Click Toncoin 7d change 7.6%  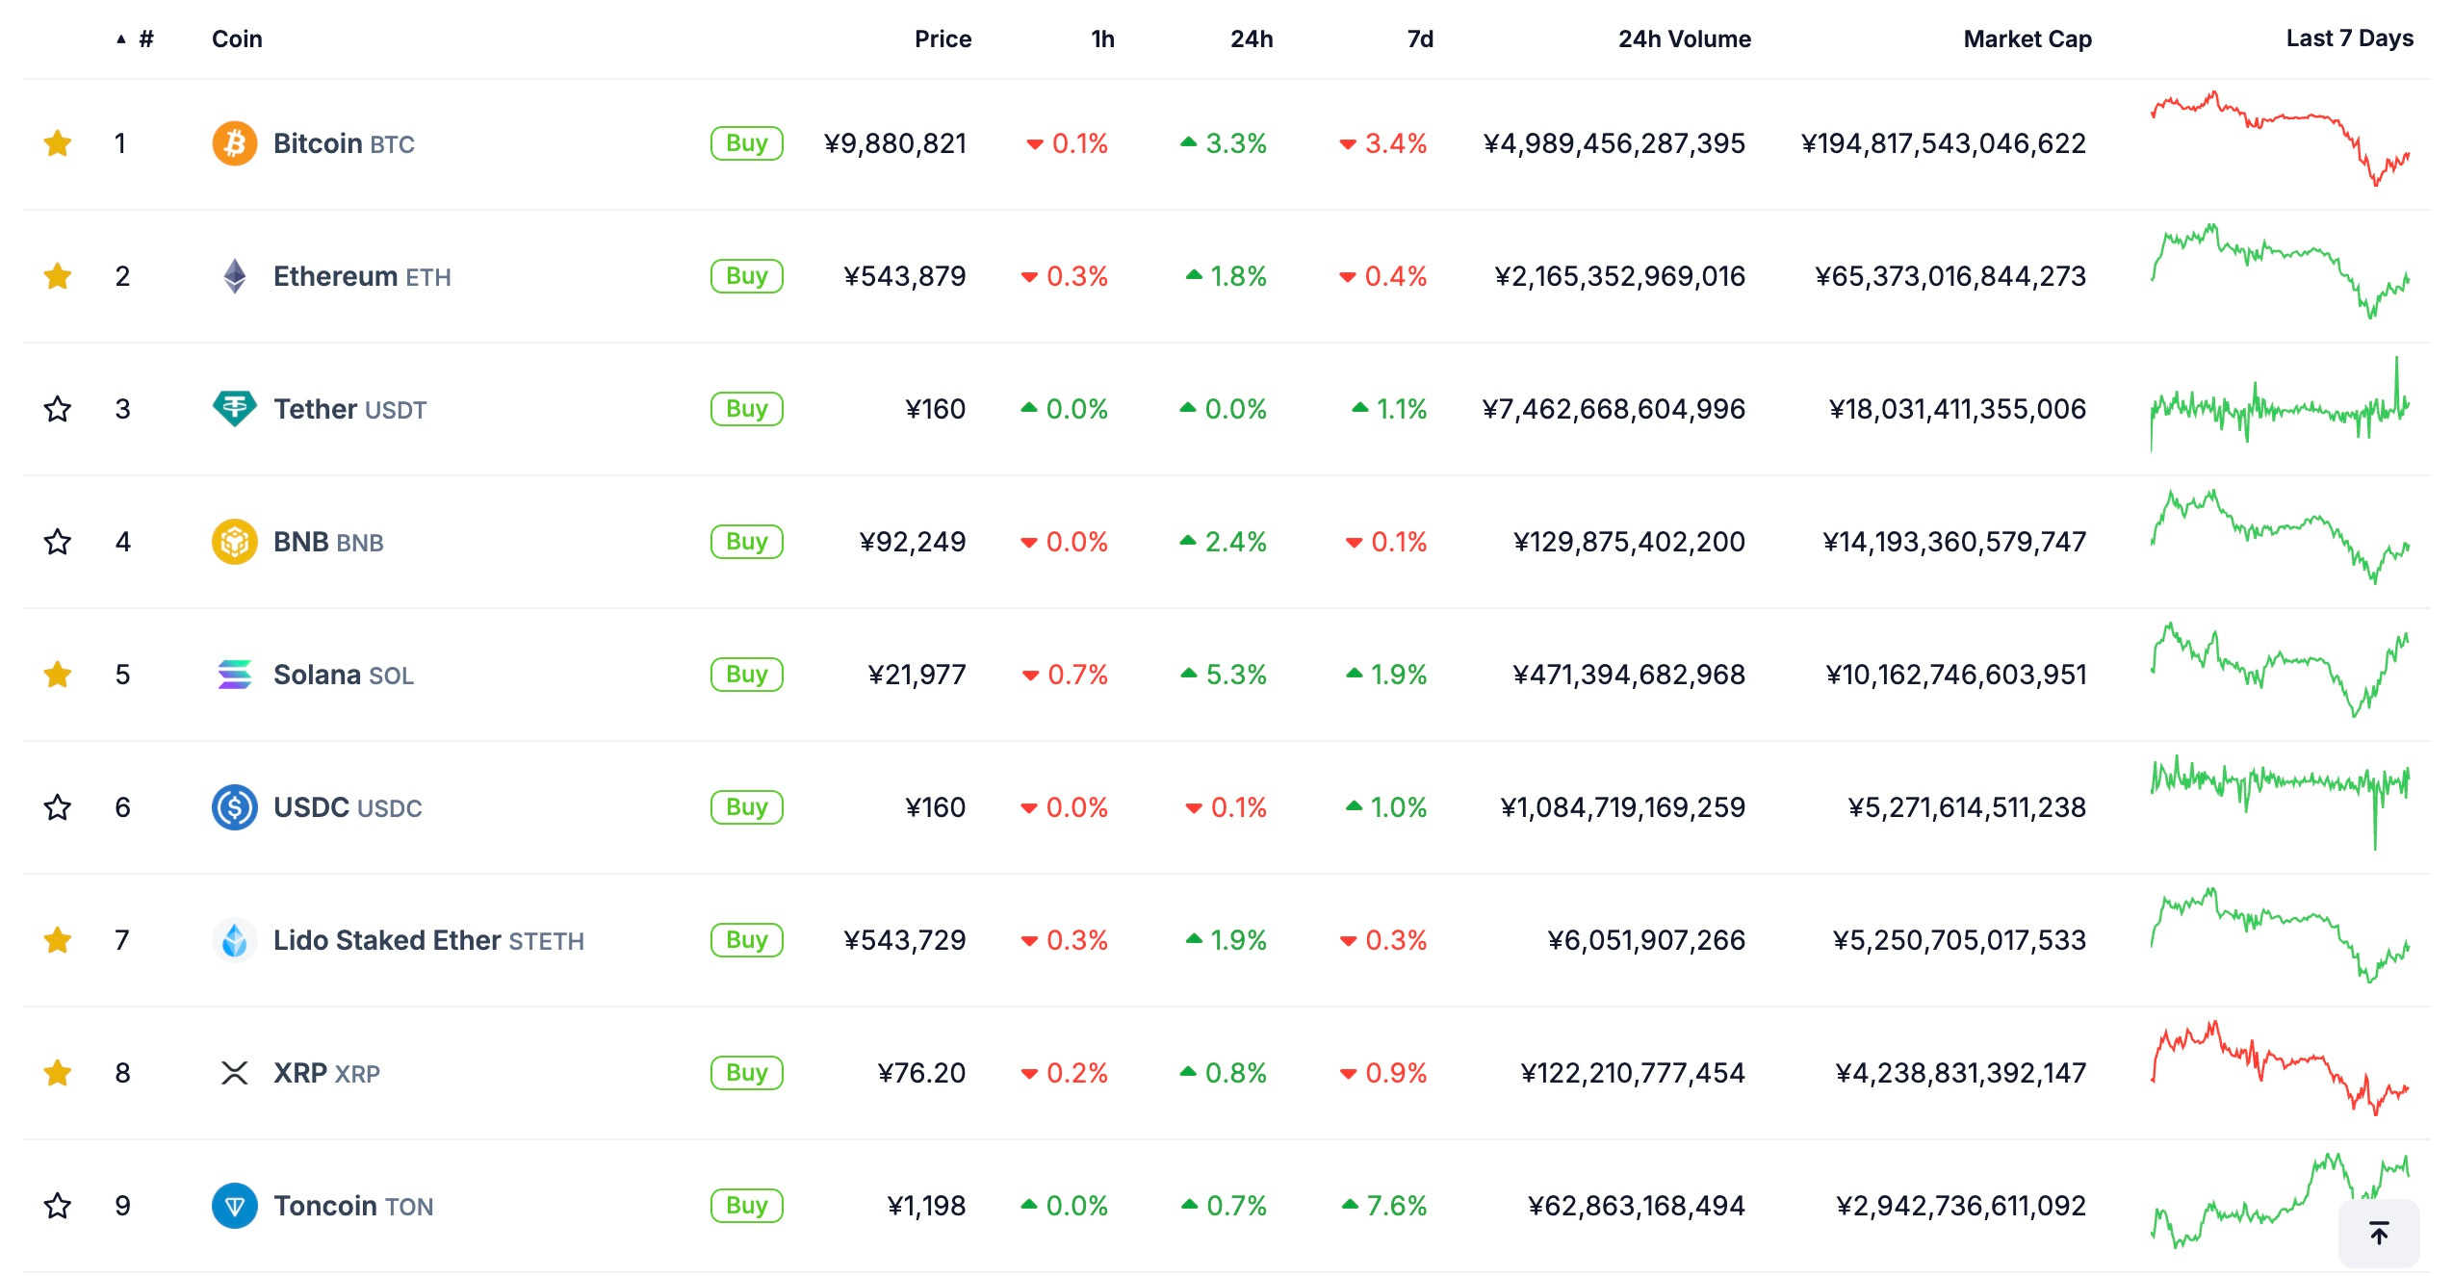(x=1384, y=1206)
